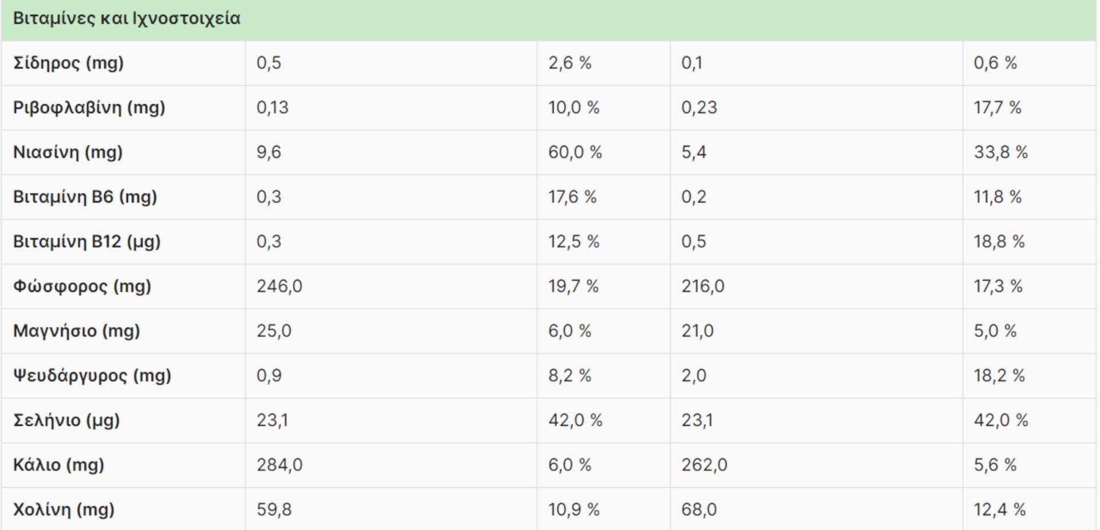Viewport: 1100px width, 530px height.
Task: Select the Μαγνήσιο (mg) row label
Action: click(x=76, y=331)
